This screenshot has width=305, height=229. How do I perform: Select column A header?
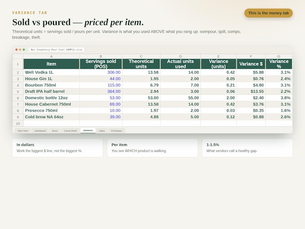tap(51, 56)
